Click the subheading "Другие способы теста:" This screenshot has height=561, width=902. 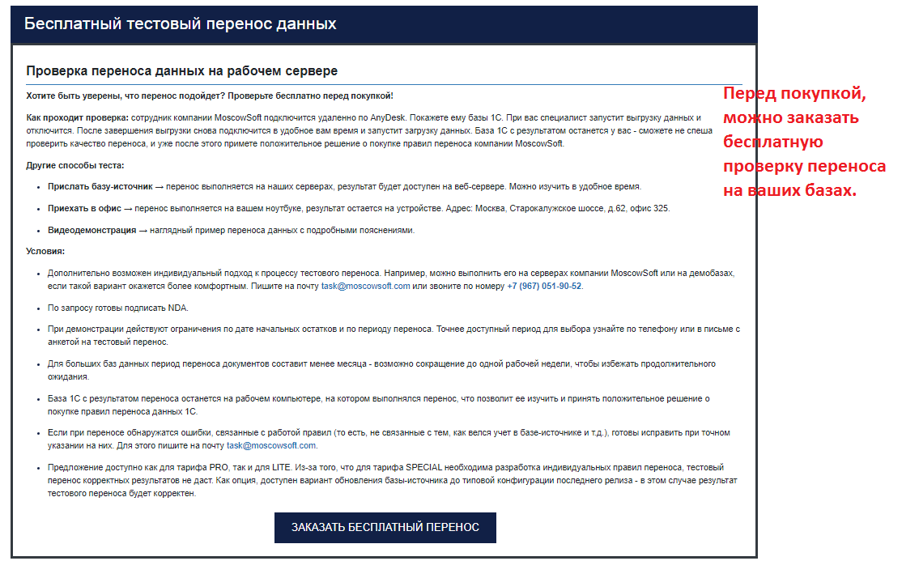click(x=74, y=165)
